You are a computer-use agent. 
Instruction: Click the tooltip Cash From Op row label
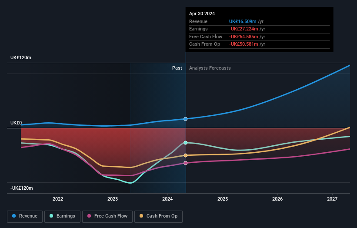[205, 44]
